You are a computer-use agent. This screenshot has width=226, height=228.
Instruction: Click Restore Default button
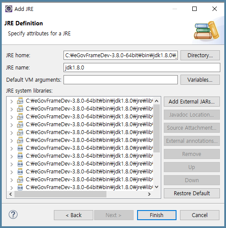tap(192, 193)
